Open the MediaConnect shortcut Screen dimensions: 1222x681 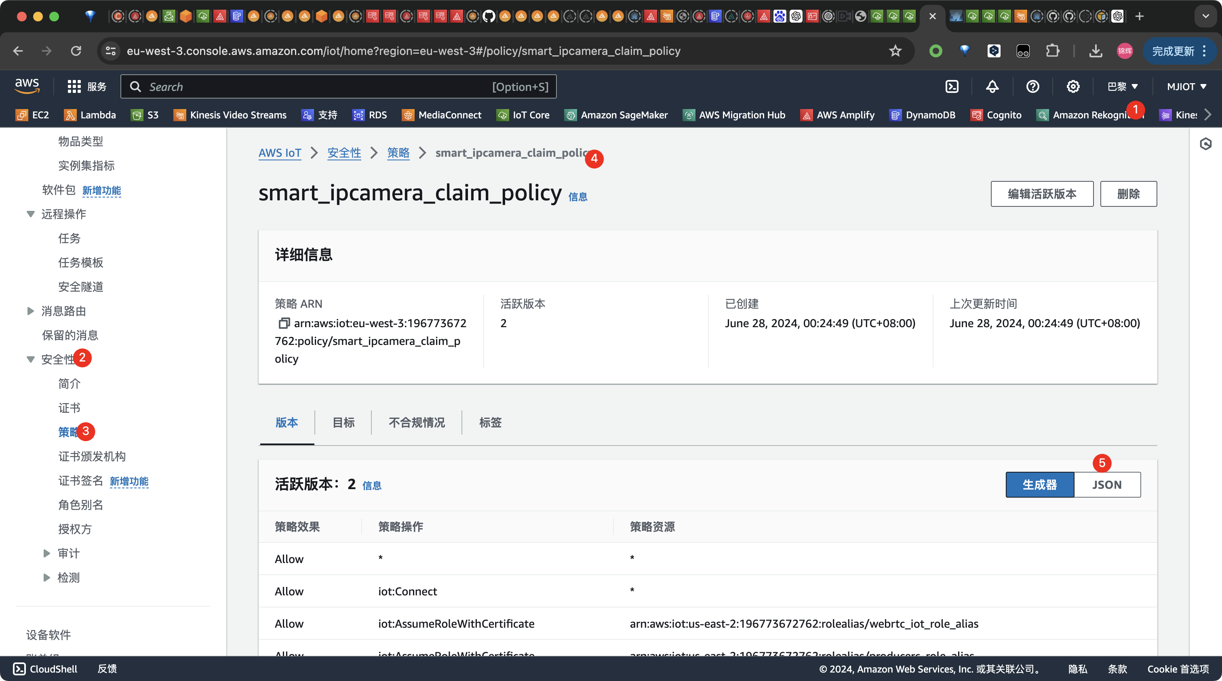click(442, 115)
